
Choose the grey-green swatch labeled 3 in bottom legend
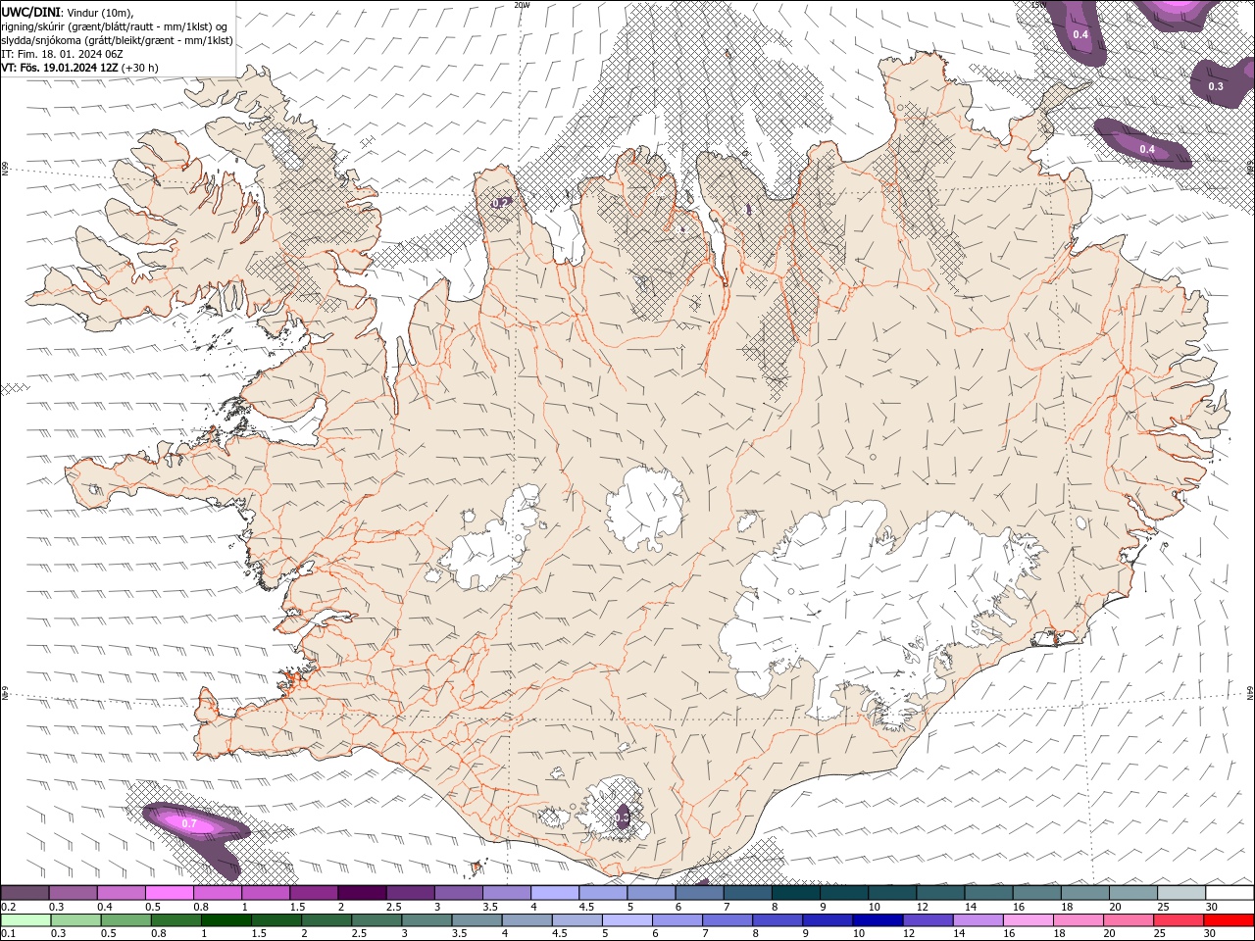click(427, 920)
